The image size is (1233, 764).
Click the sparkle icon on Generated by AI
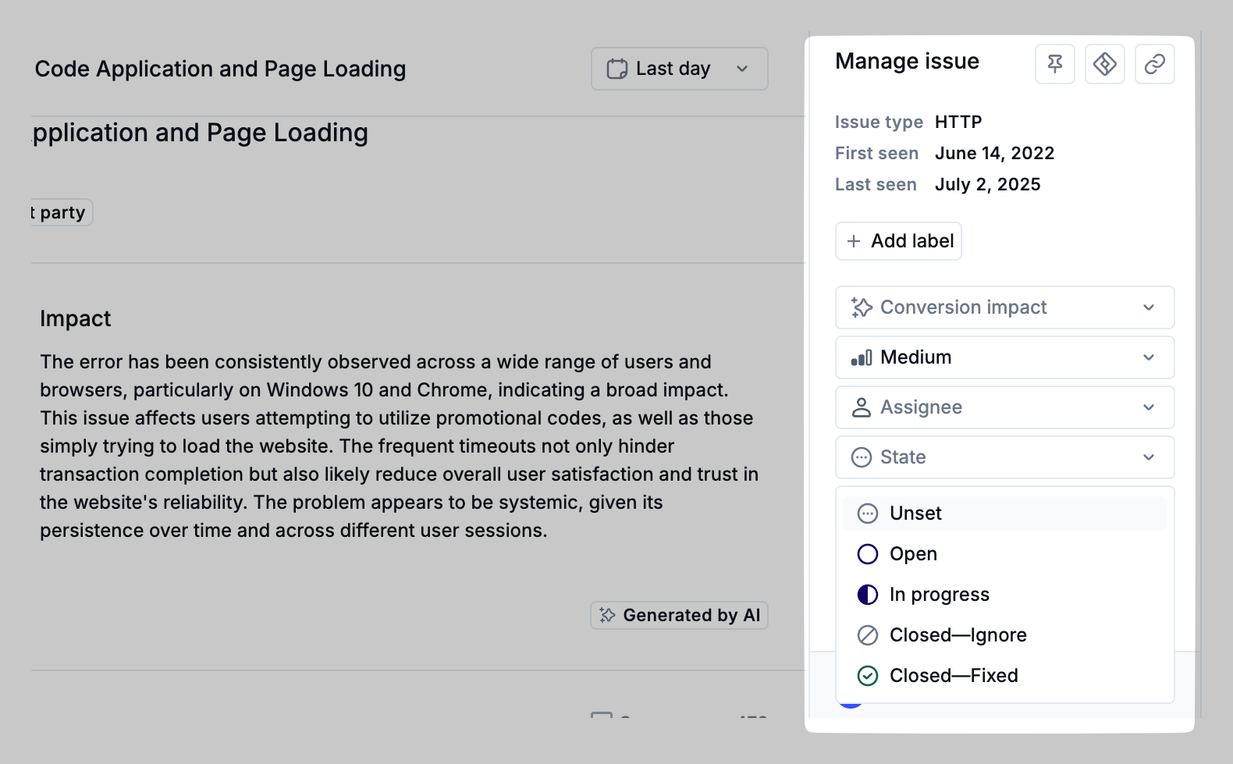click(x=607, y=615)
